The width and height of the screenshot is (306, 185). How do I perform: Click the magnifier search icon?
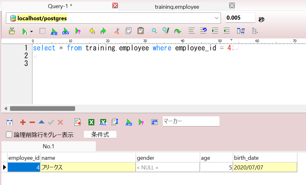(154, 31)
